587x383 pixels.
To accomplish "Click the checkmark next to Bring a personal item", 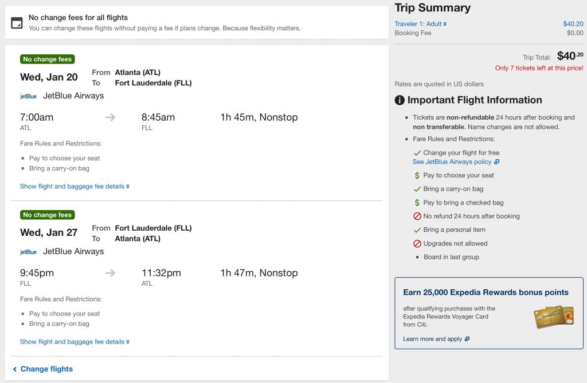I will (417, 230).
